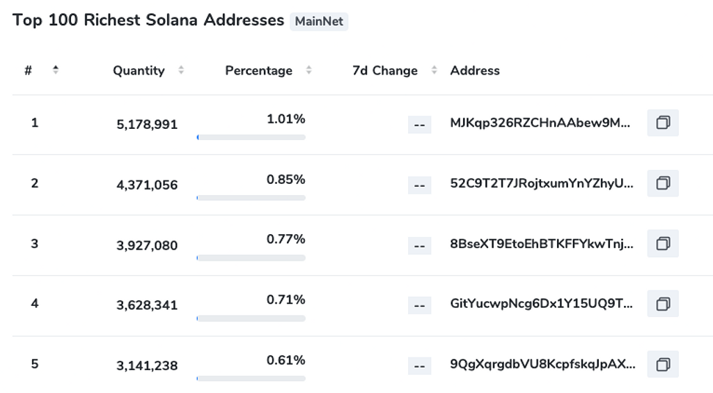Image resolution: width=713 pixels, height=393 pixels.
Task: Click the 0.85% percentage progress bar
Action: (251, 198)
